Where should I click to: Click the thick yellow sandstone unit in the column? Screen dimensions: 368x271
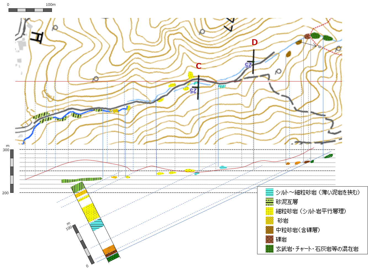91,212
